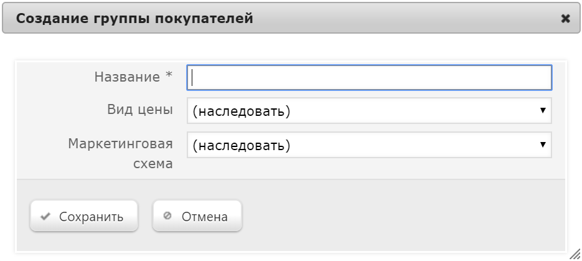Click the arrow of Маркетинговая схема dropdown
This screenshot has height=261, width=582.
(x=543, y=145)
